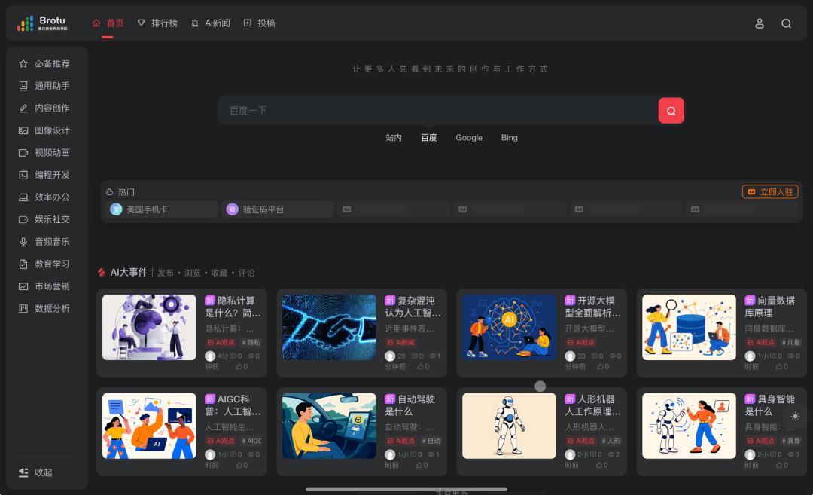Collapse the sidebar with 收起
The image size is (813, 495).
(x=35, y=472)
